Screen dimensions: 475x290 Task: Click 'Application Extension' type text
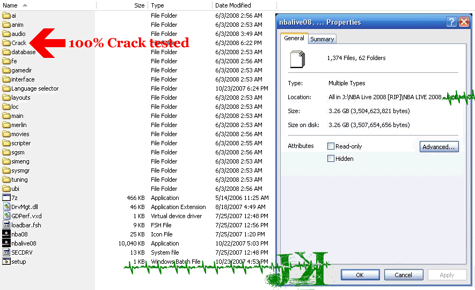(x=178, y=207)
